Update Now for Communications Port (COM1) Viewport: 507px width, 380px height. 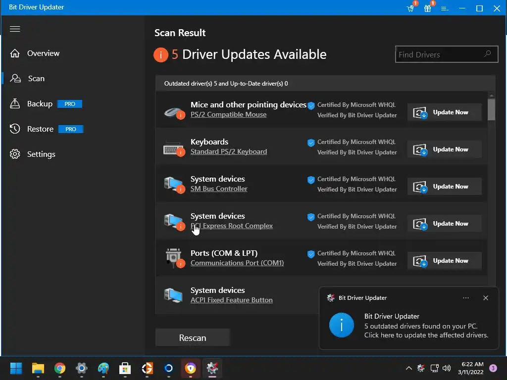445,261
